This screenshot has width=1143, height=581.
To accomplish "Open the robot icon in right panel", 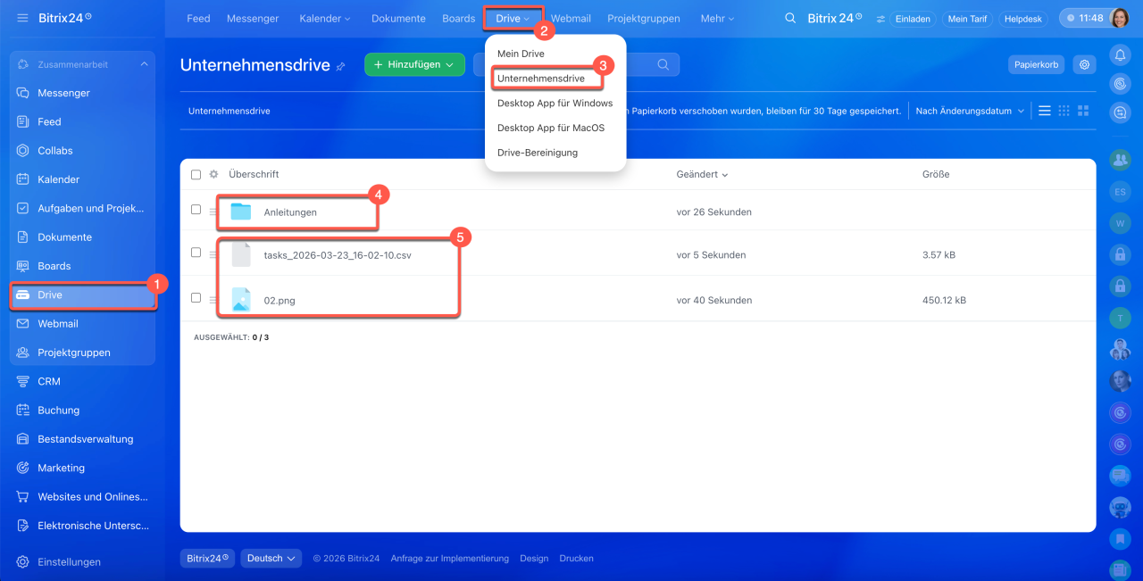I will tap(1120, 508).
